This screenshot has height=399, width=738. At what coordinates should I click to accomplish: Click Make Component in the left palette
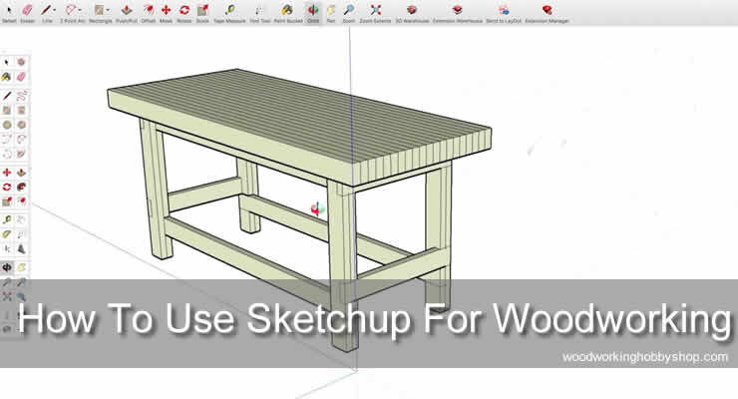point(21,62)
